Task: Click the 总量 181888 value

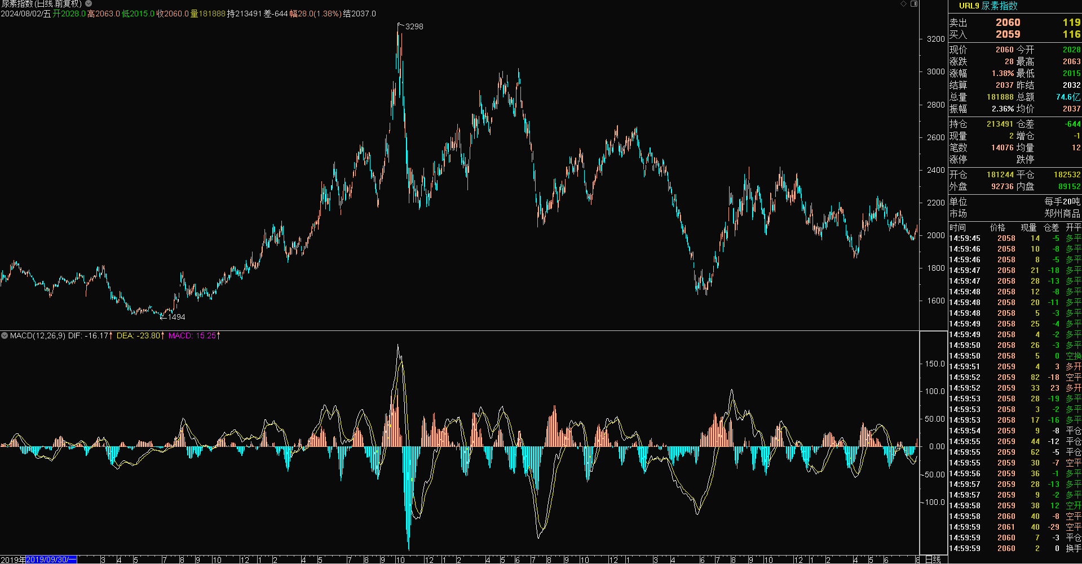Action: [1000, 97]
